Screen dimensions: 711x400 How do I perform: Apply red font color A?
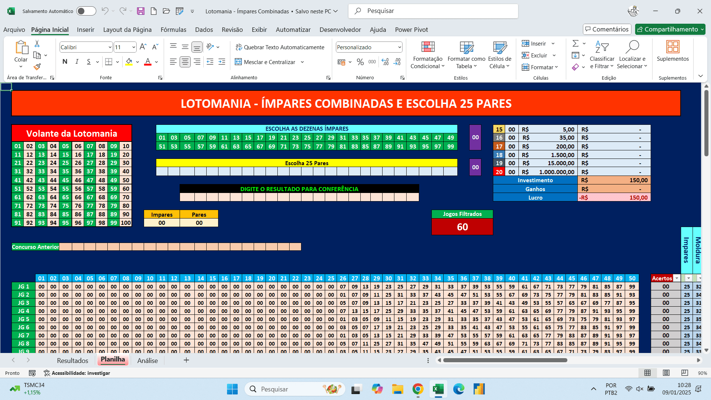coord(148,61)
